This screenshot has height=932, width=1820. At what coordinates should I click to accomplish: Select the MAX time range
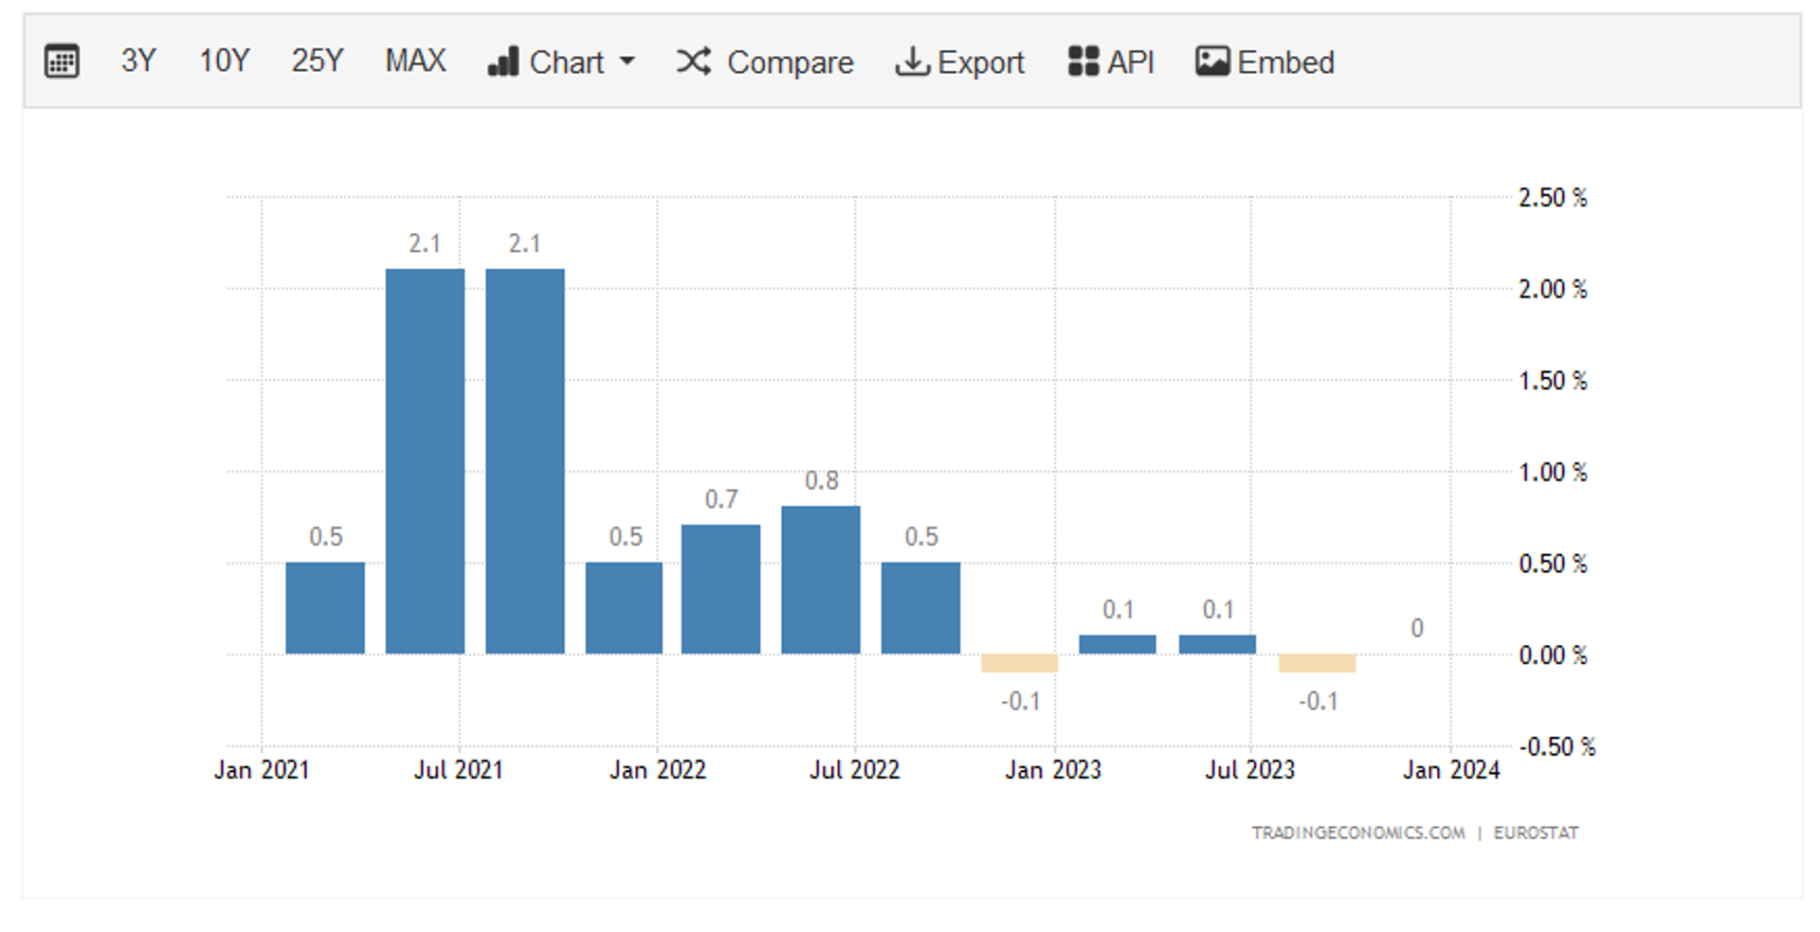tap(415, 62)
